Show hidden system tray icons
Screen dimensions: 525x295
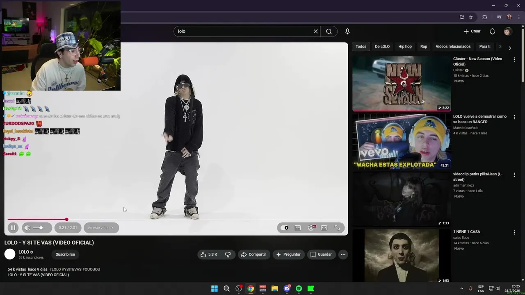click(461, 289)
